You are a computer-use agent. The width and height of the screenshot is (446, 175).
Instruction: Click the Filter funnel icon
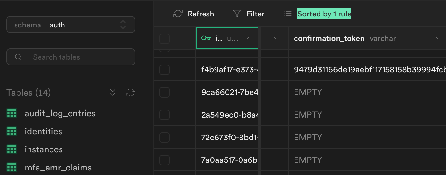(x=237, y=14)
